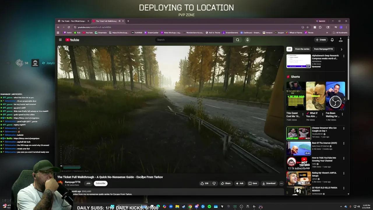
Task: Expand more category chips with the right arrow
Action: coord(342,49)
